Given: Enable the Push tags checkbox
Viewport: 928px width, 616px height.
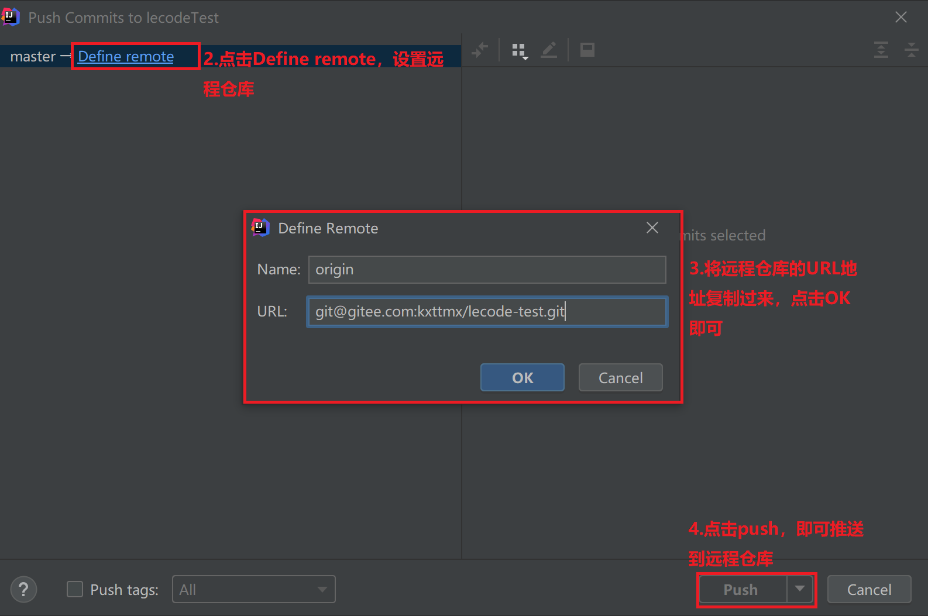Looking at the screenshot, I should [75, 589].
